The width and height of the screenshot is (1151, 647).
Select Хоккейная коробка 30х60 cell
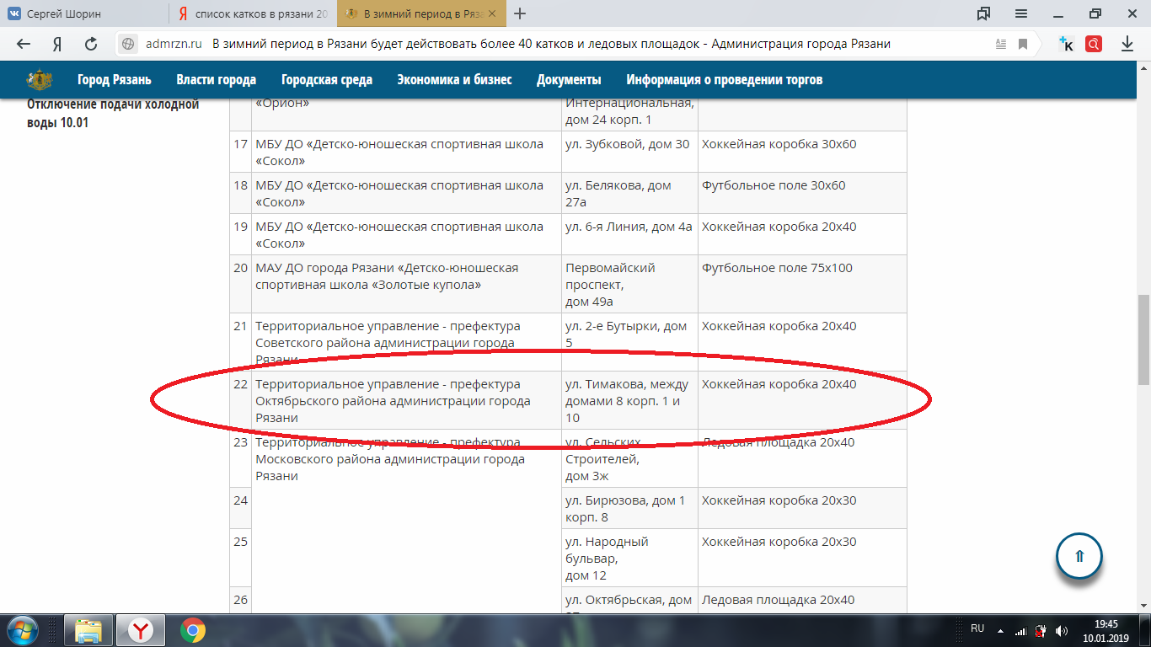pyautogui.click(x=802, y=152)
